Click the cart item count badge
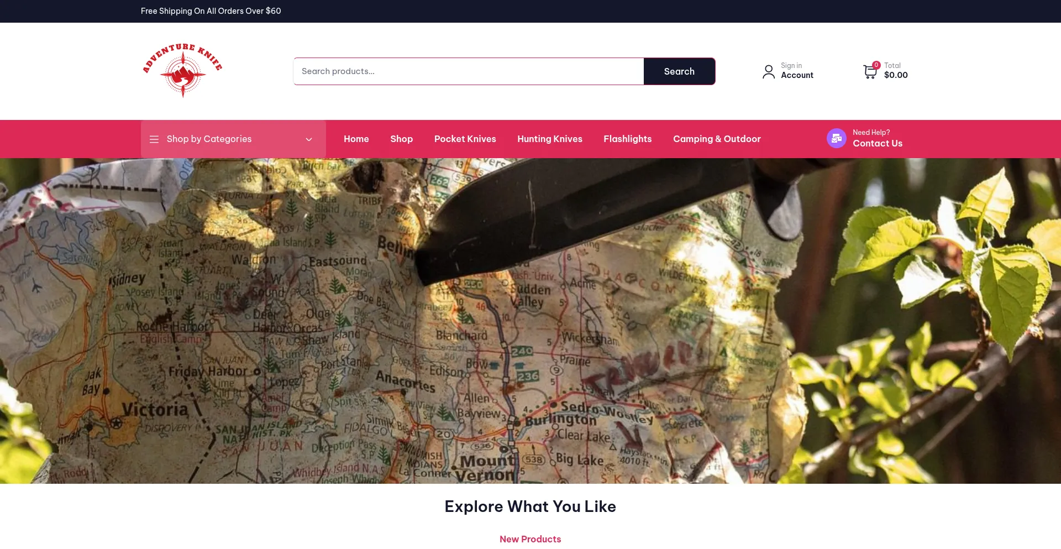The width and height of the screenshot is (1061, 549). pos(876,65)
